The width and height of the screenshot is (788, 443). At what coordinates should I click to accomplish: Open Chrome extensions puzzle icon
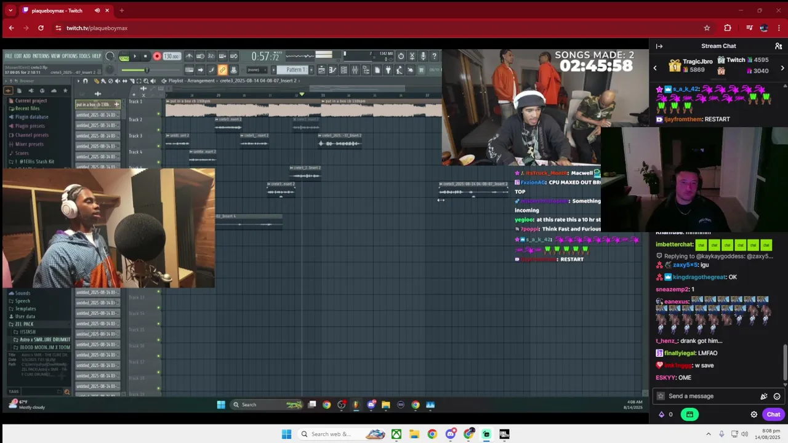tap(728, 28)
